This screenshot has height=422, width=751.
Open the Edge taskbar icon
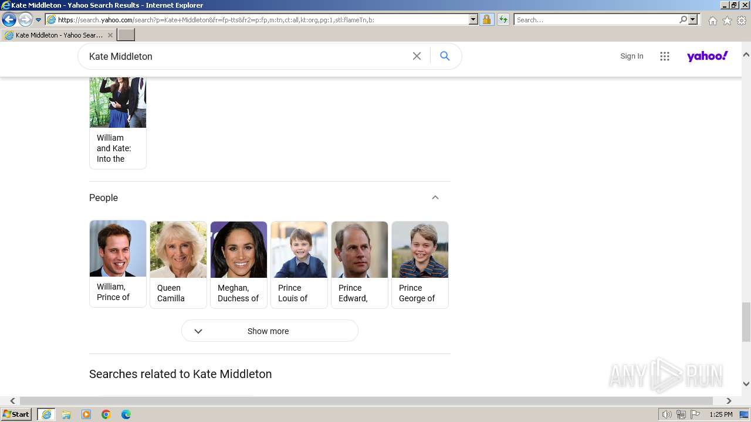tap(126, 414)
